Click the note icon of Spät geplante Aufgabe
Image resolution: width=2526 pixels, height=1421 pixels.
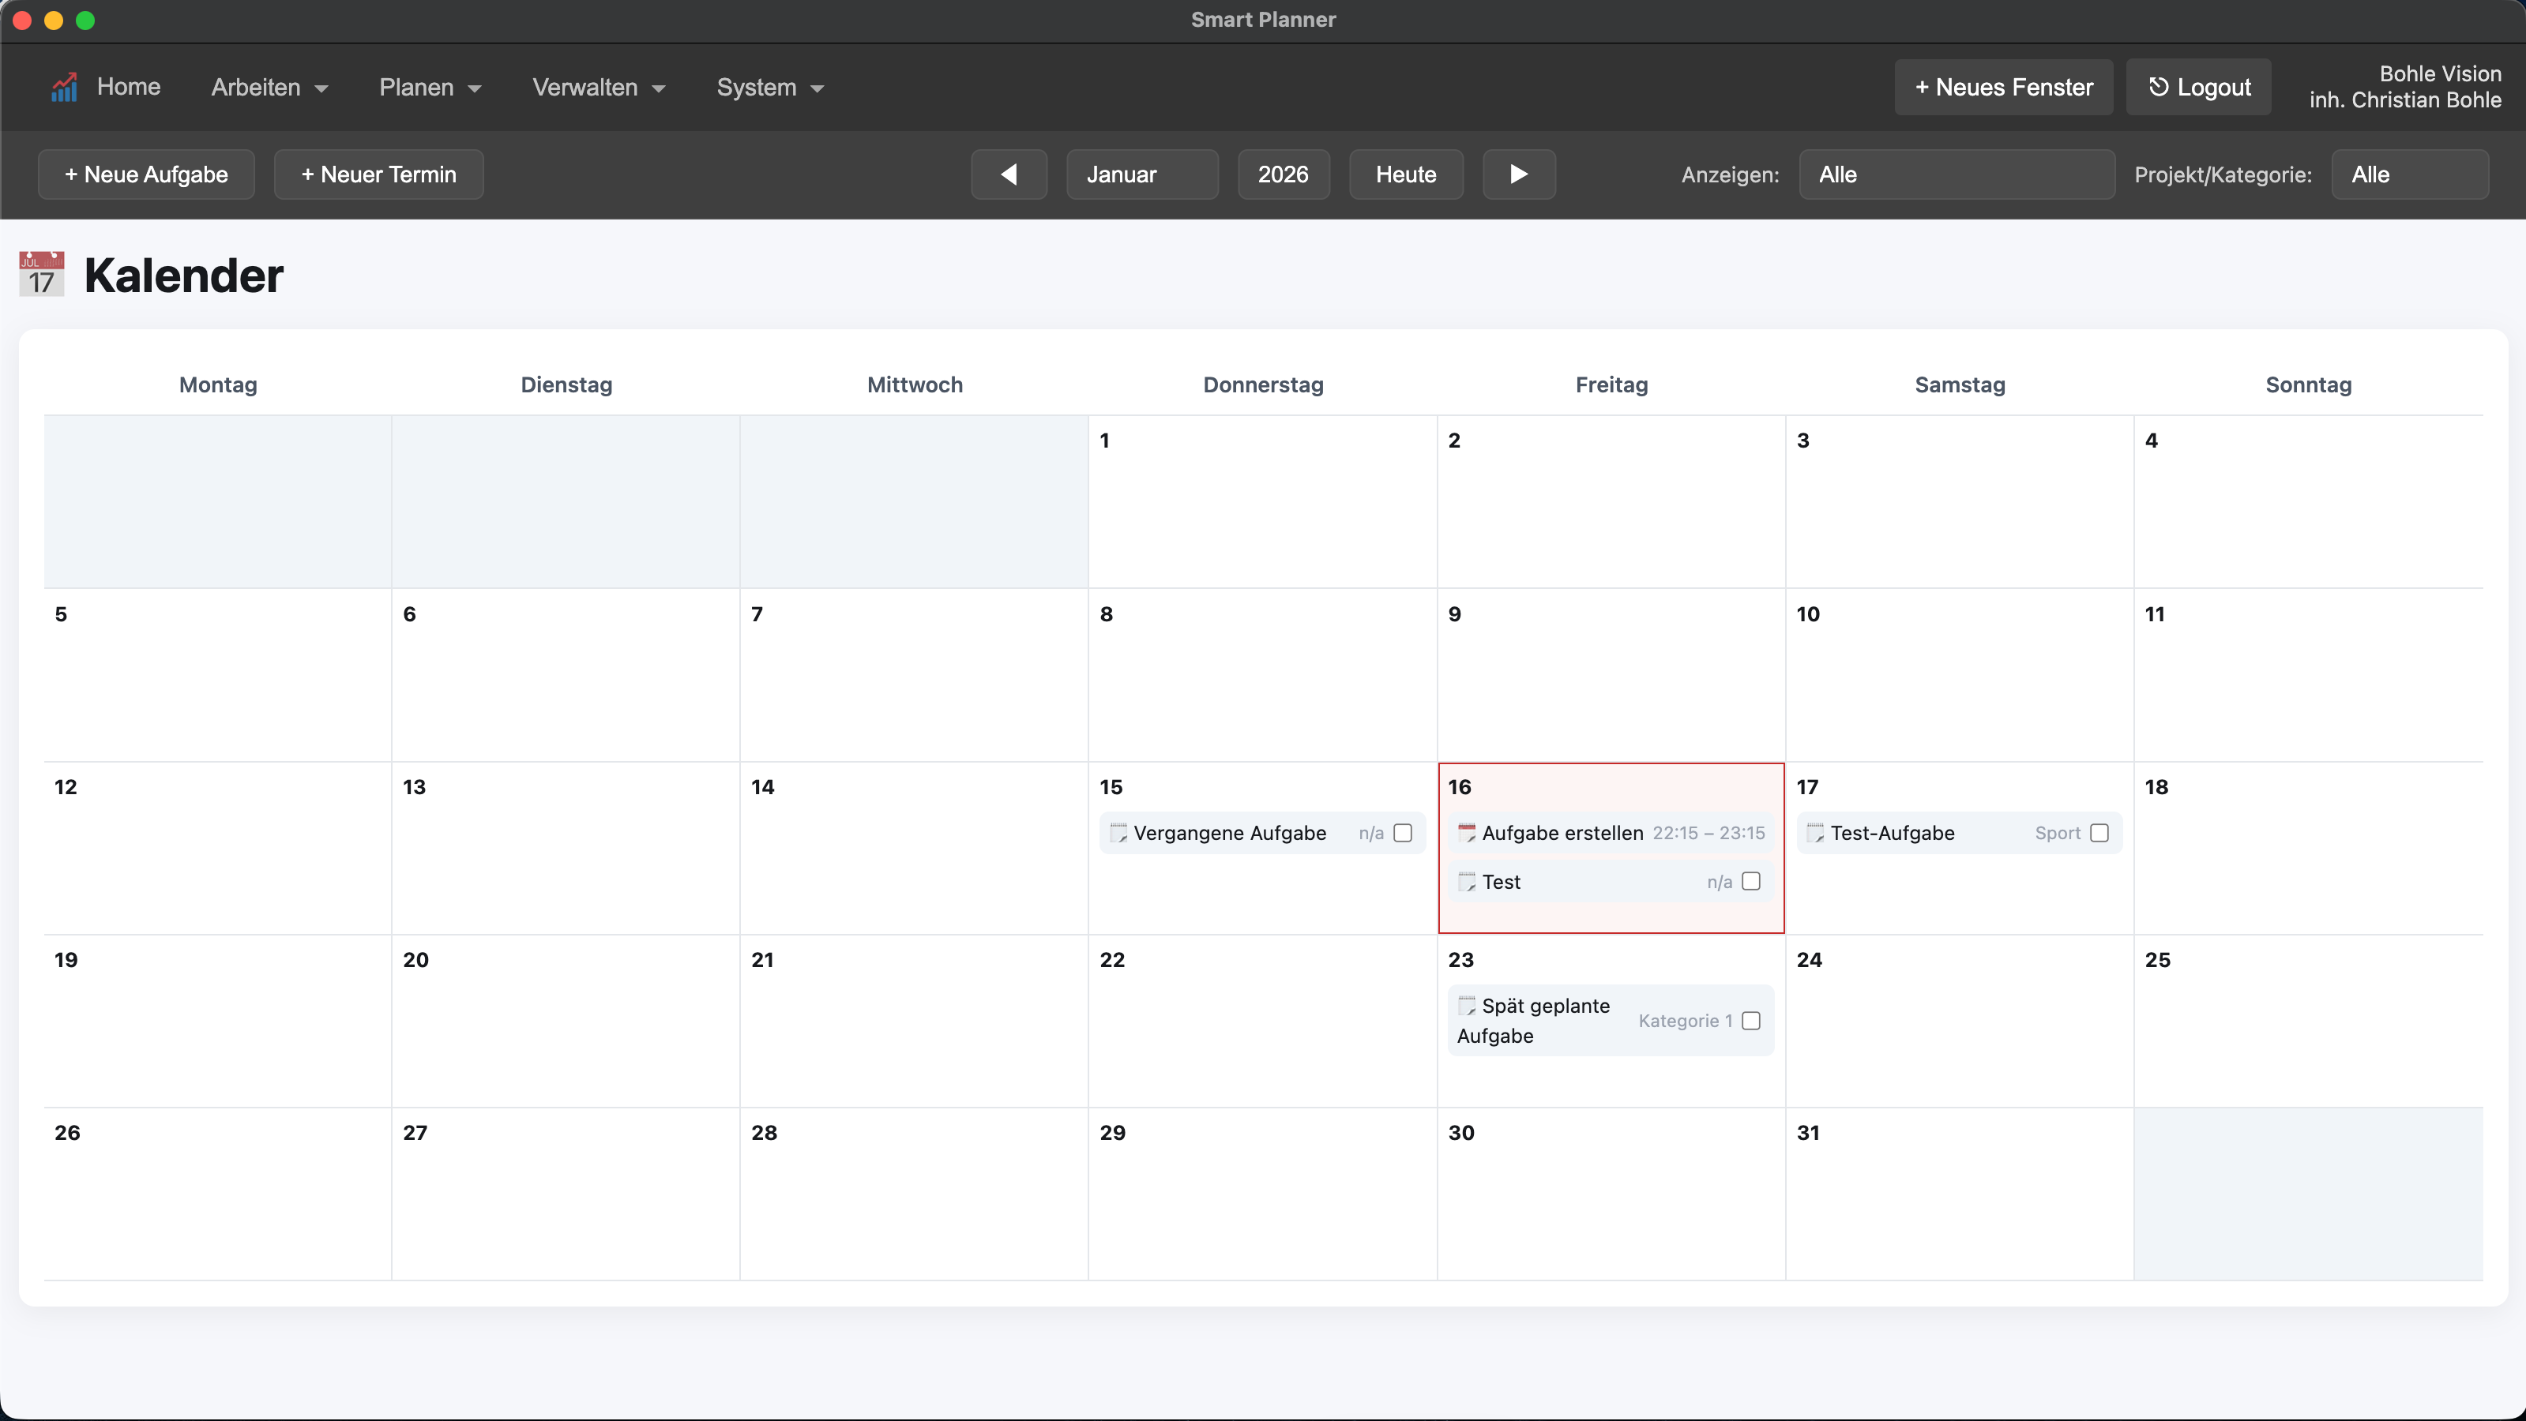(1466, 1006)
